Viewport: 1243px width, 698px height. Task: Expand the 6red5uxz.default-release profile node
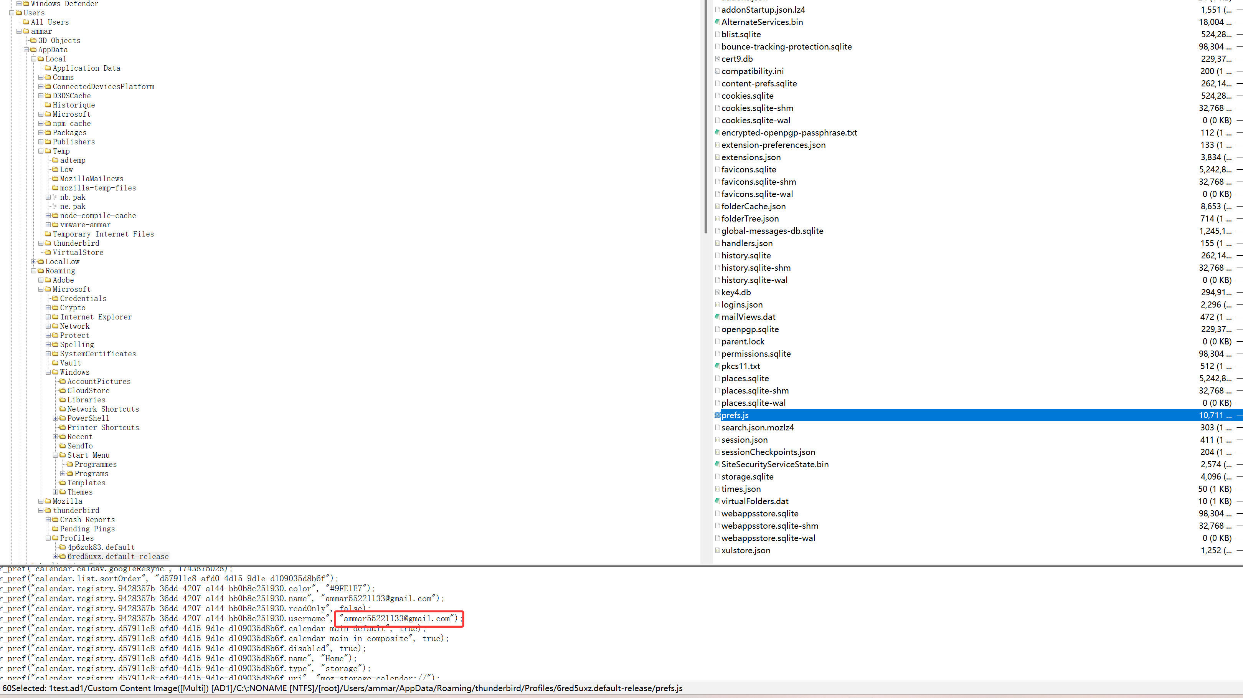(x=56, y=557)
